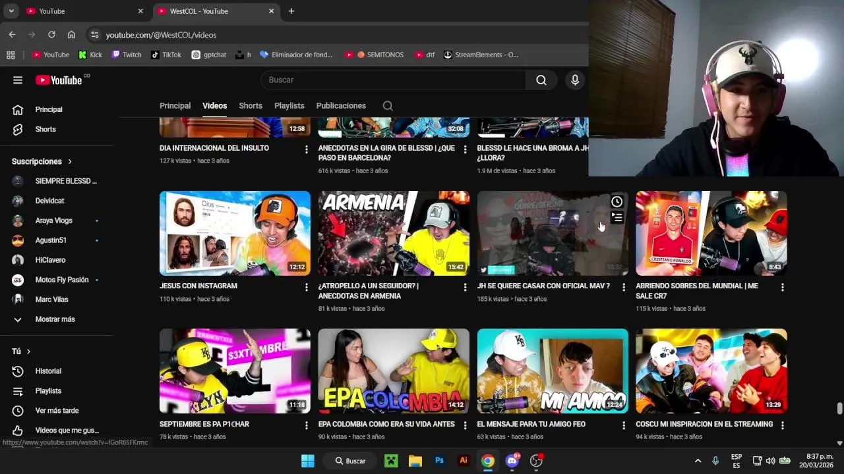Open the apps grid in bookmarks bar

click(11, 55)
